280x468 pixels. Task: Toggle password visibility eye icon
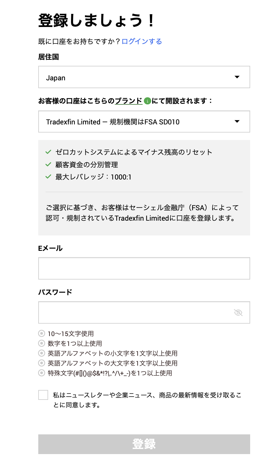[238, 313]
